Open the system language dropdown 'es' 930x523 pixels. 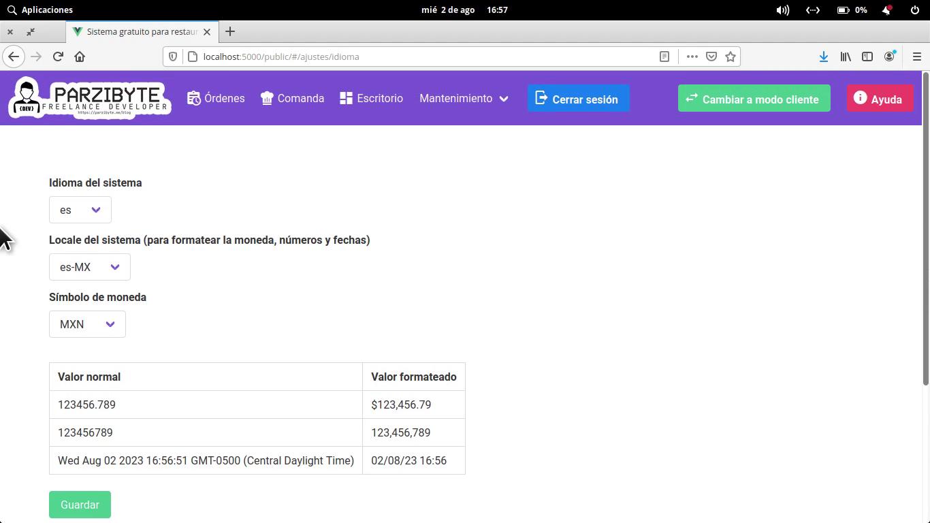click(80, 210)
